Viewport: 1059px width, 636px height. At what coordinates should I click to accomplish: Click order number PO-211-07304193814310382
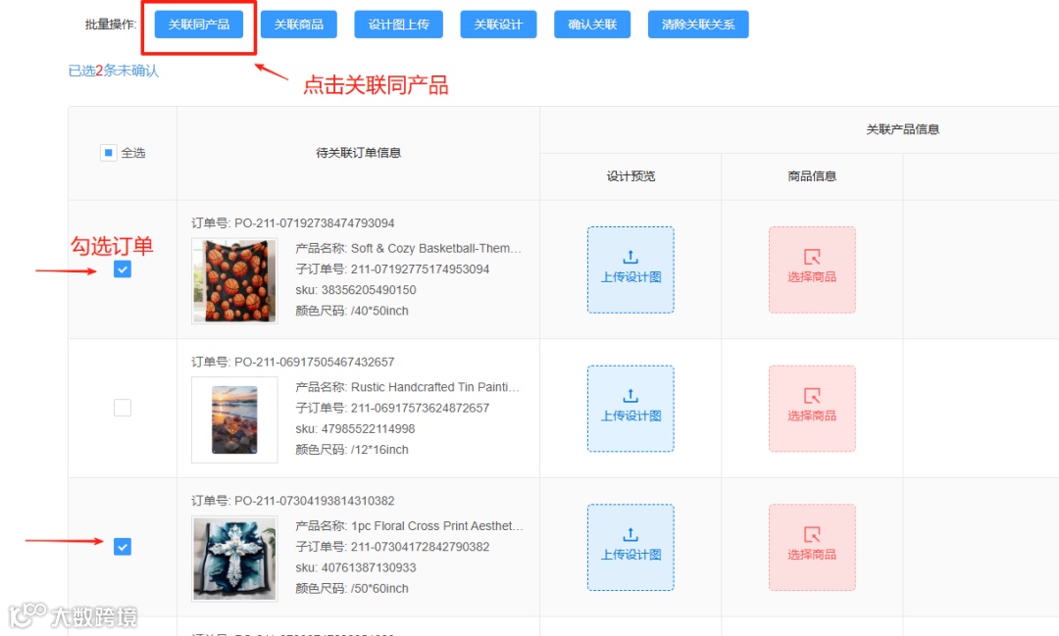click(x=314, y=501)
